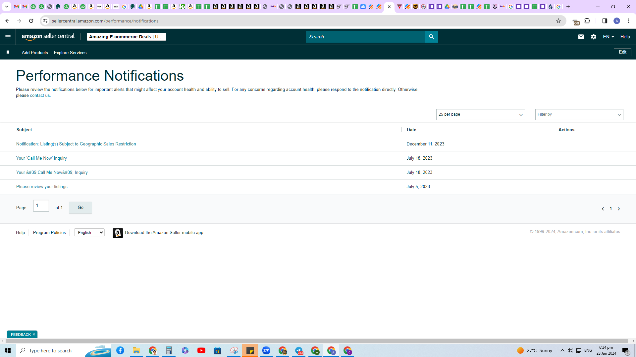Viewport: 636px width, 357px height.
Task: Open the footer Help link
Action: (20, 233)
